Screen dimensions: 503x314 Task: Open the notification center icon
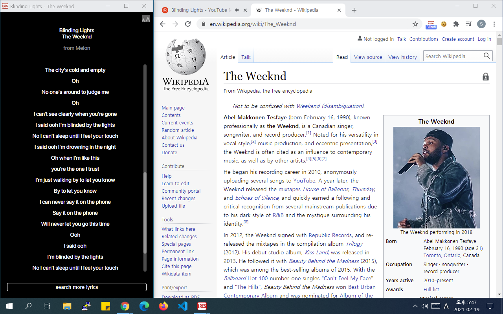(x=490, y=306)
